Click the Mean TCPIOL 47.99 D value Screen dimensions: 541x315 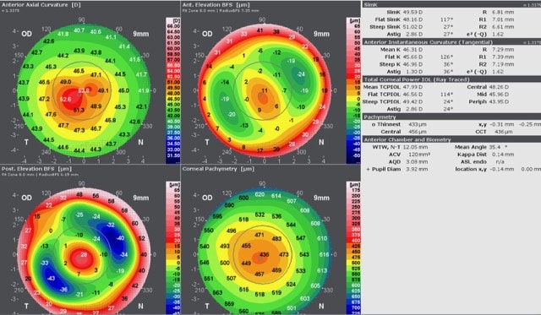pyautogui.click(x=413, y=87)
